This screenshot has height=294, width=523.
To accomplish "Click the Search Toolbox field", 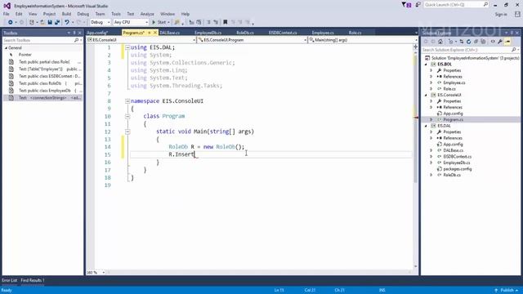I will pos(42,40).
